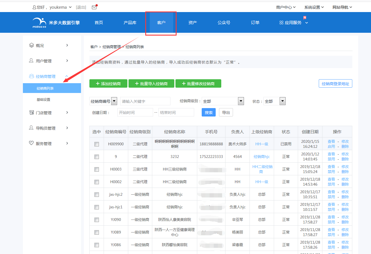Expand the 系统设置 top menu
The image size is (371, 254).
[314, 7]
